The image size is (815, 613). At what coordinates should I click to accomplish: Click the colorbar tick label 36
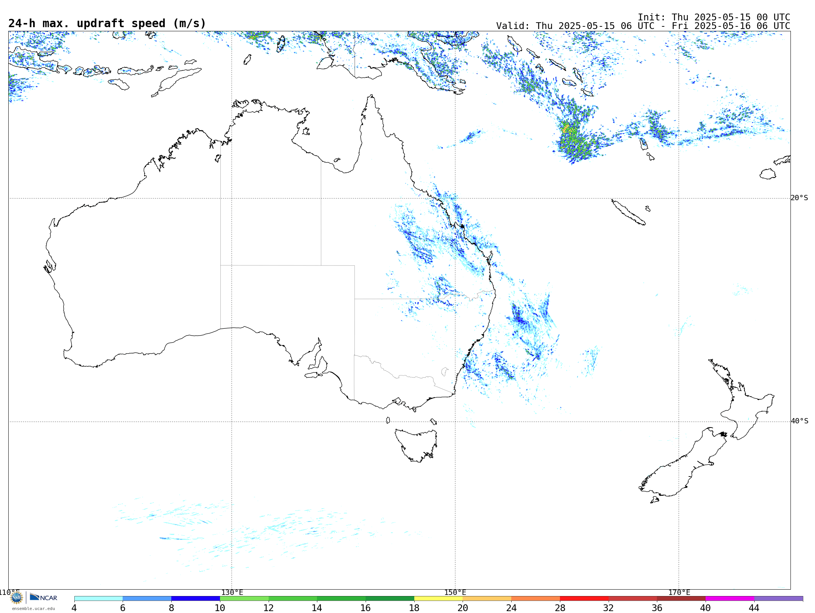[x=657, y=608]
